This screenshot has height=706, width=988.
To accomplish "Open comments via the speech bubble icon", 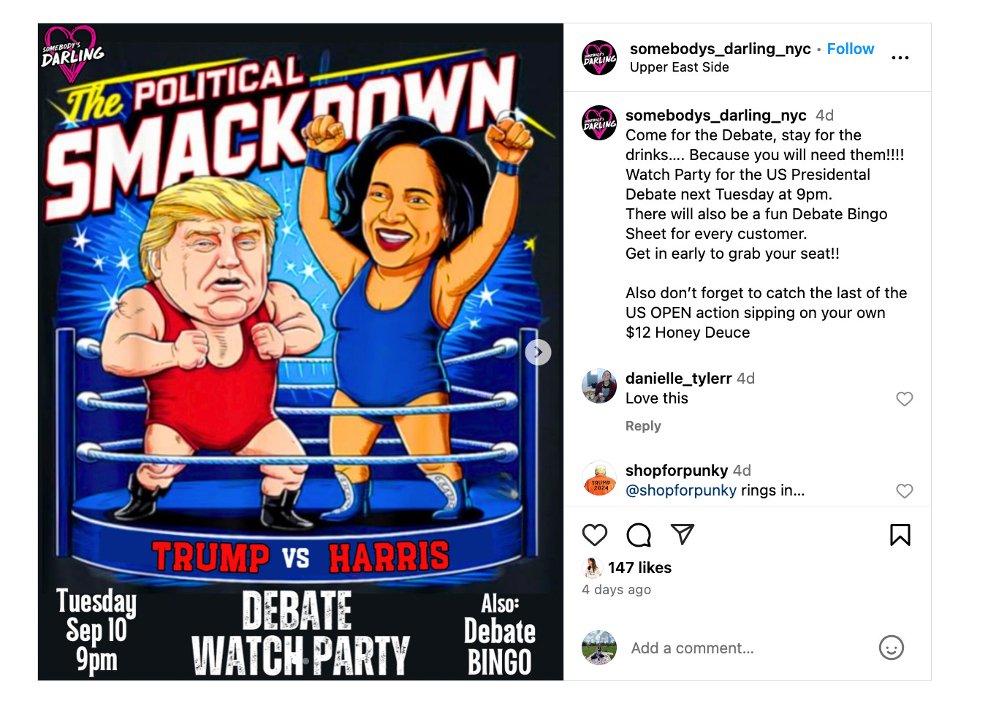I will (x=639, y=535).
